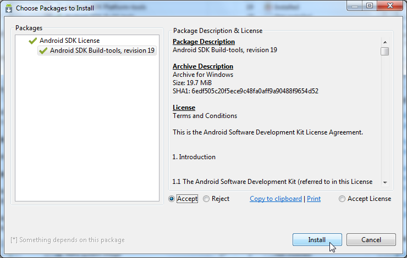
Task: Click the SHA1 hash text in the archive description
Action: coord(245,91)
